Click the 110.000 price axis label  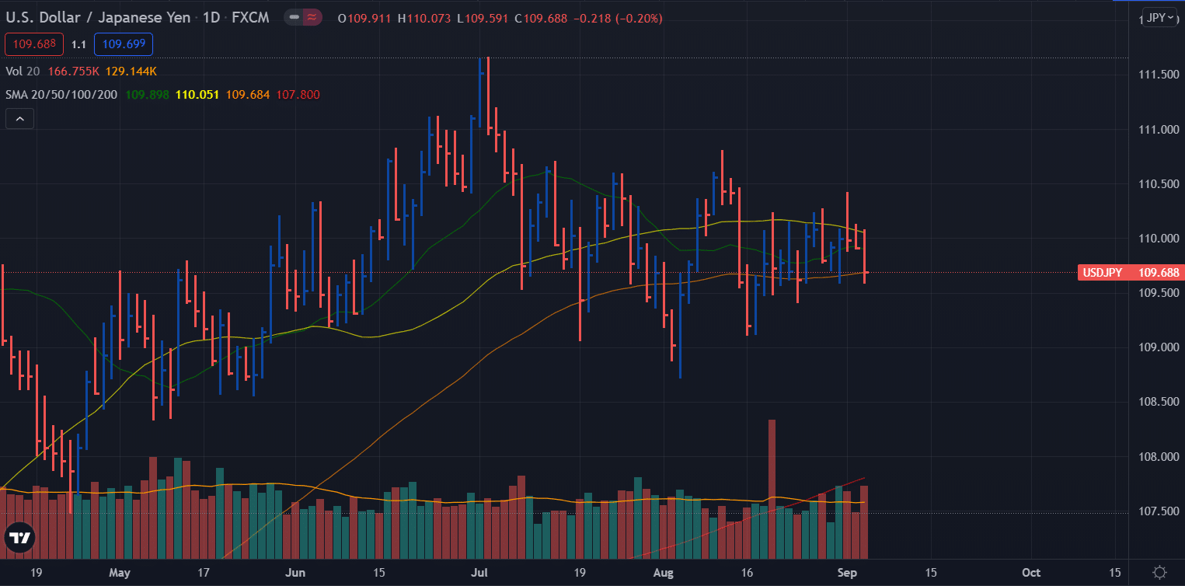point(1159,239)
